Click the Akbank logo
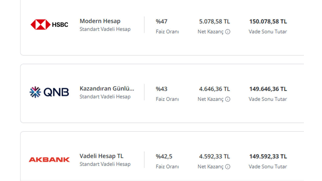The width and height of the screenshot is (322, 181). tap(49, 160)
